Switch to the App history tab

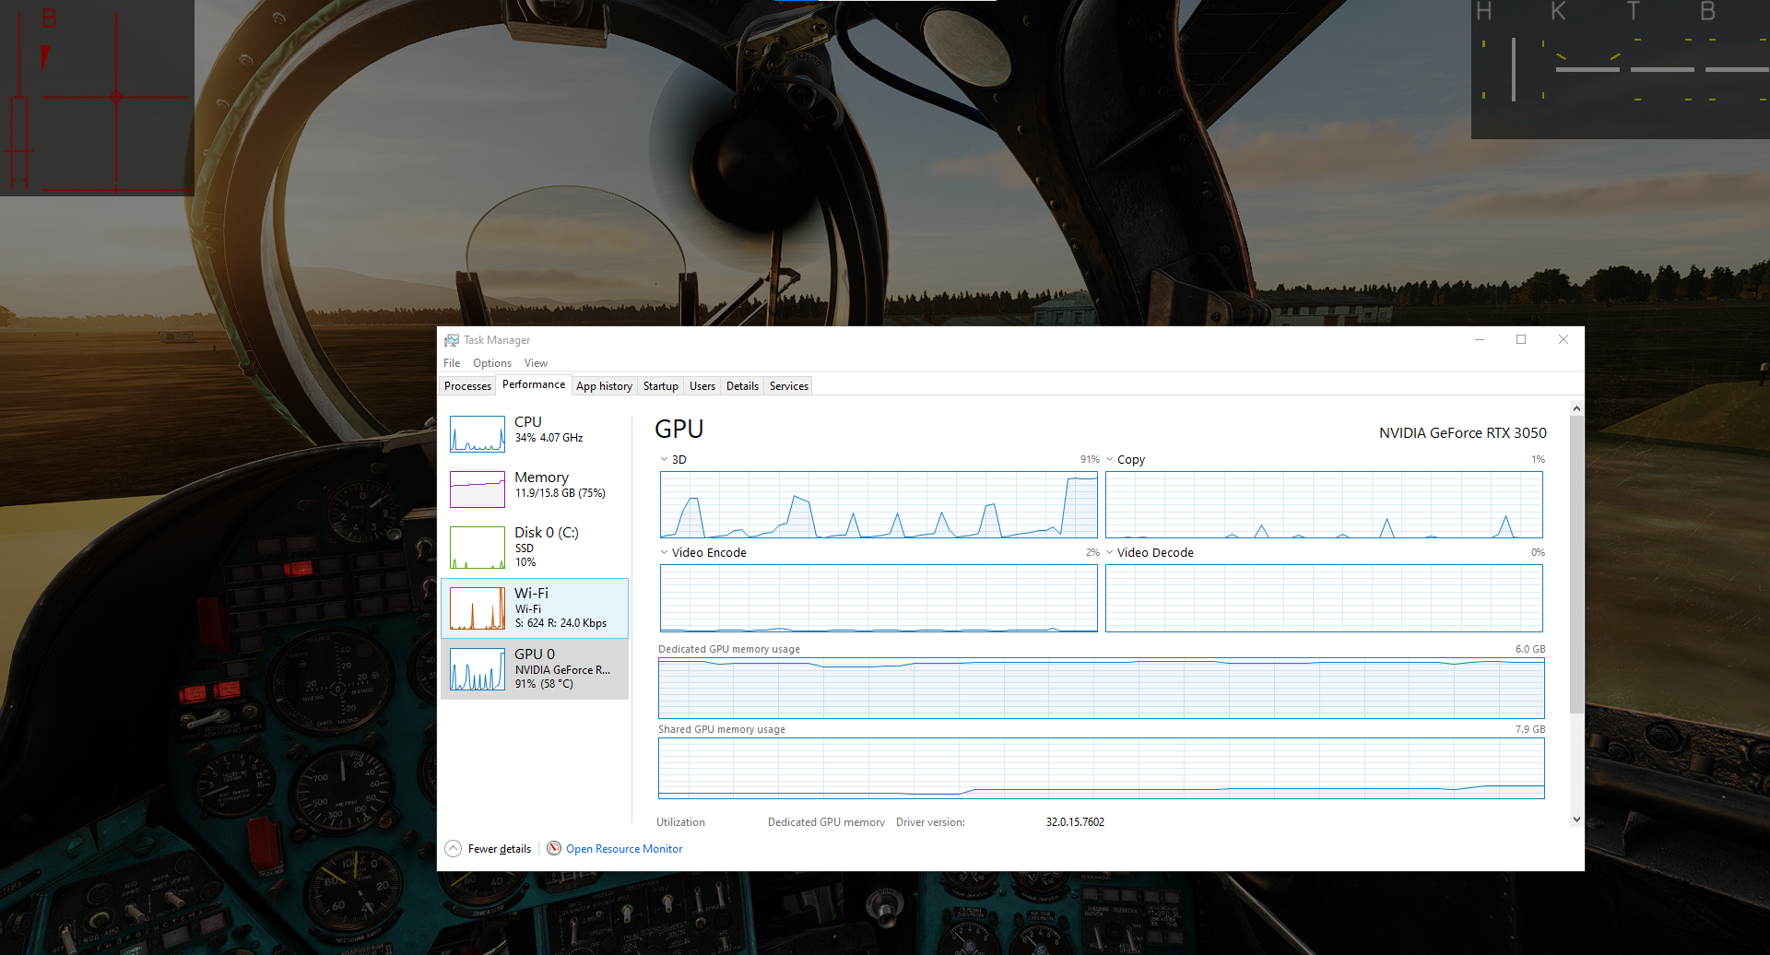point(604,386)
